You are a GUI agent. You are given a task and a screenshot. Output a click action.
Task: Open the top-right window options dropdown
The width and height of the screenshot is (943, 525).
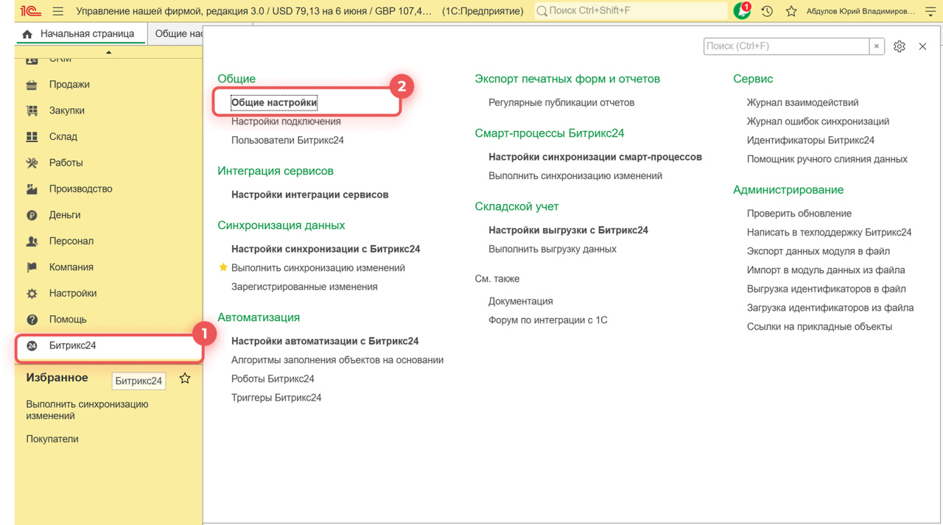[x=930, y=11]
